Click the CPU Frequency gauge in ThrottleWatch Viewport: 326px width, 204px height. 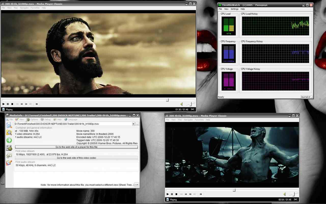(228, 54)
